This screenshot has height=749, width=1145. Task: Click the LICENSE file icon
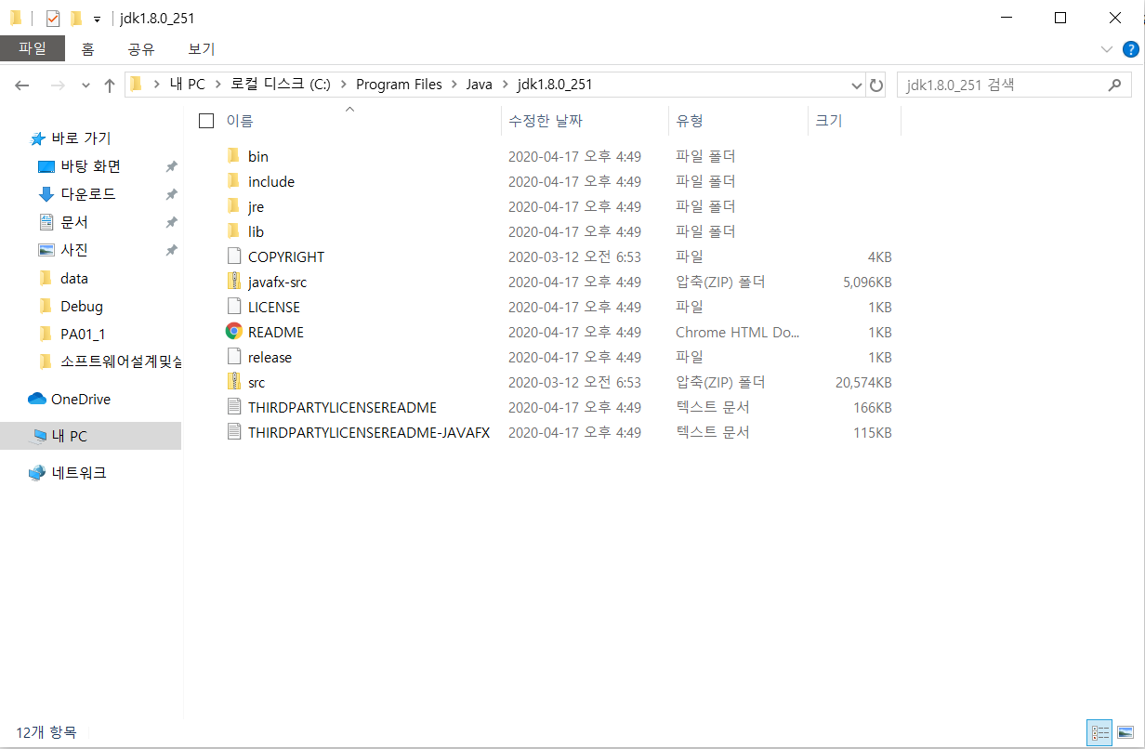point(233,307)
